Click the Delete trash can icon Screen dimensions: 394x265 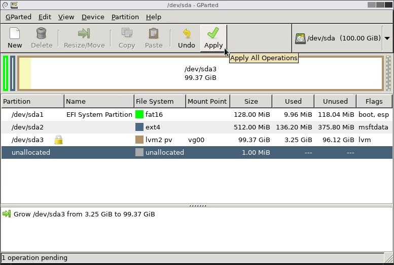pos(42,33)
